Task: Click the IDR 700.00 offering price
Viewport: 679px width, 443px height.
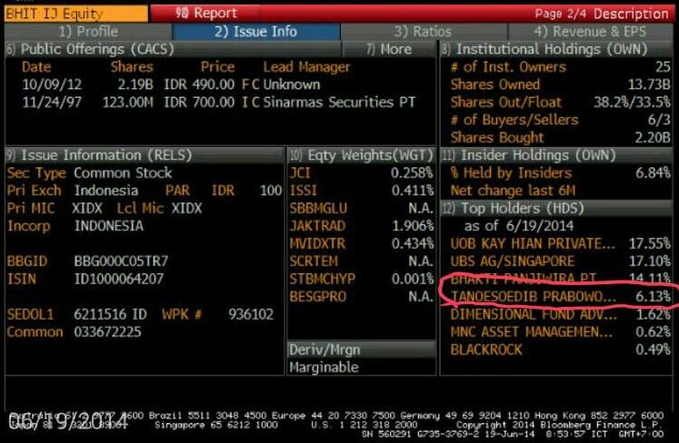Action: pyautogui.click(x=199, y=103)
